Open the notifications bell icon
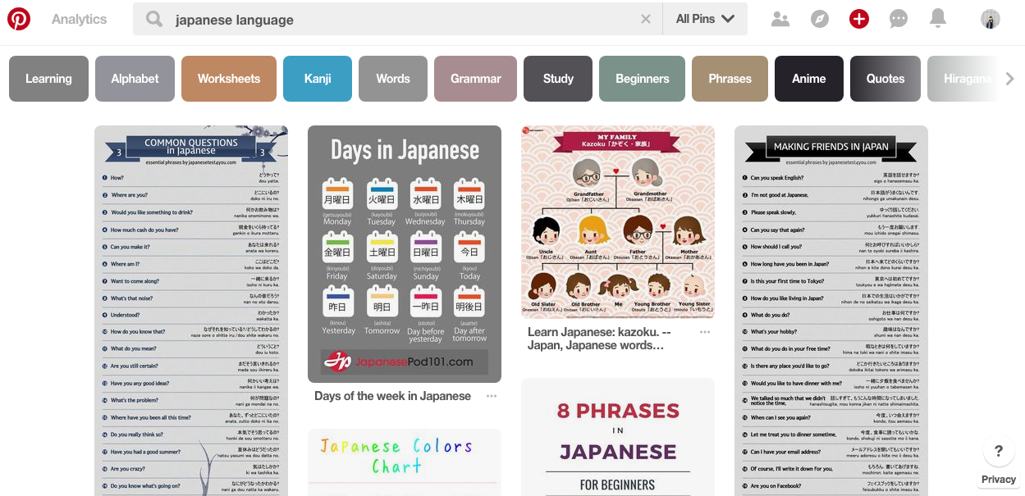This screenshot has width=1025, height=496. click(938, 18)
